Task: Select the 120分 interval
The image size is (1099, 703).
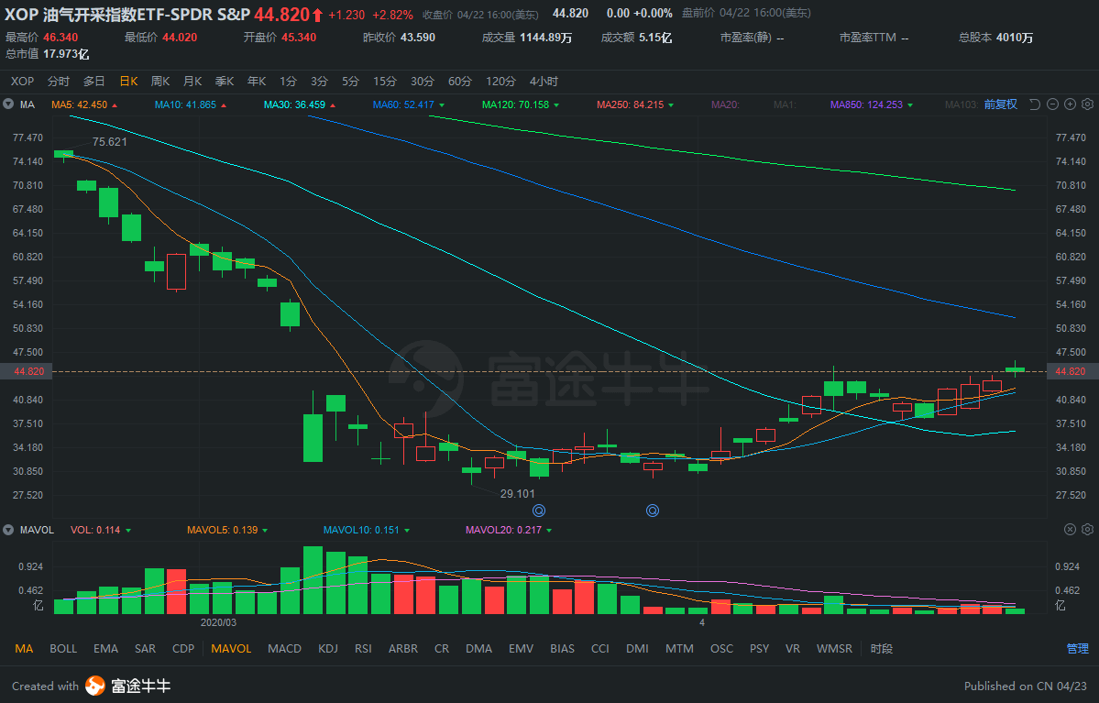Action: [501, 82]
